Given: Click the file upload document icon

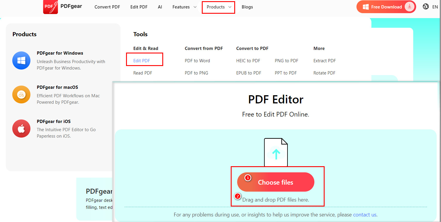Looking at the screenshot, I should click(276, 152).
